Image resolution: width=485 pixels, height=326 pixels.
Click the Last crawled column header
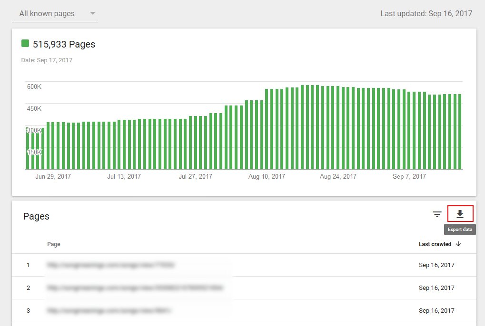435,244
